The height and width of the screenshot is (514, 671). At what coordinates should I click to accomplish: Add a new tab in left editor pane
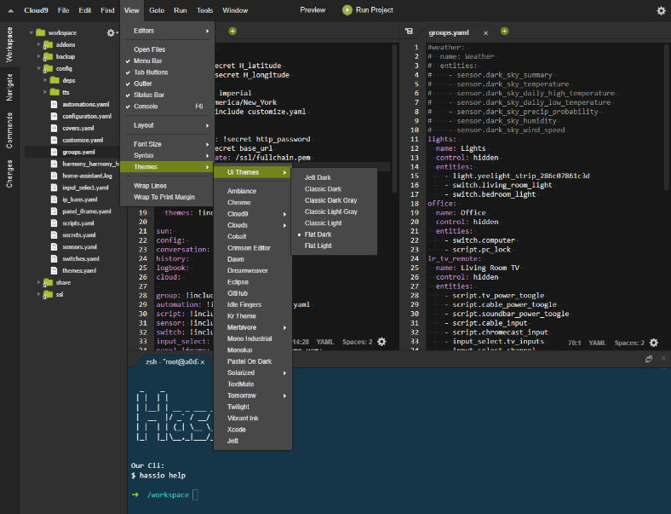[x=232, y=31]
